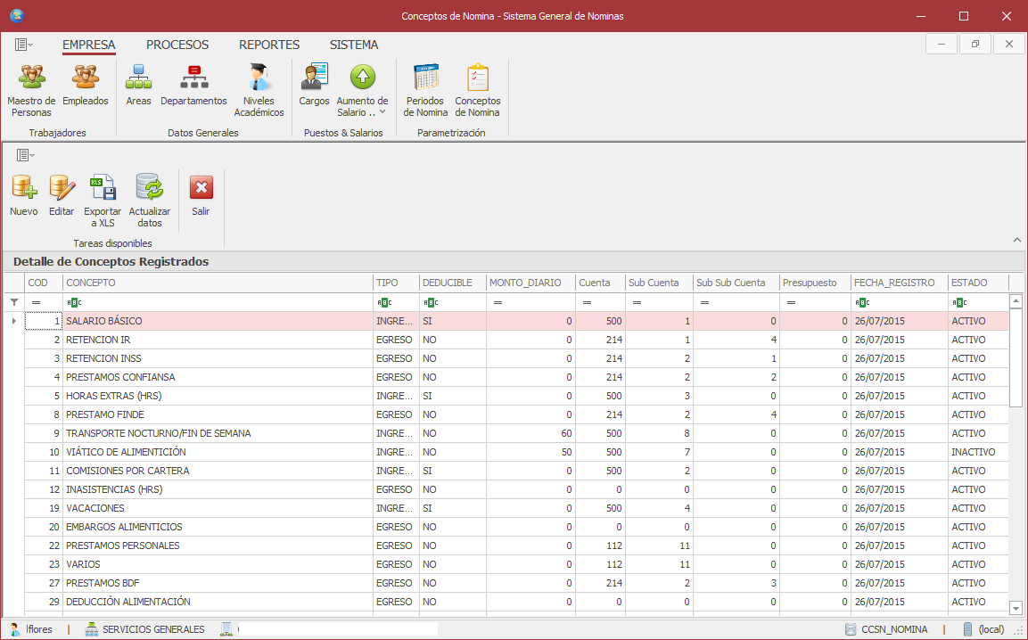
Task: Open the Empleados module
Action: click(x=86, y=86)
